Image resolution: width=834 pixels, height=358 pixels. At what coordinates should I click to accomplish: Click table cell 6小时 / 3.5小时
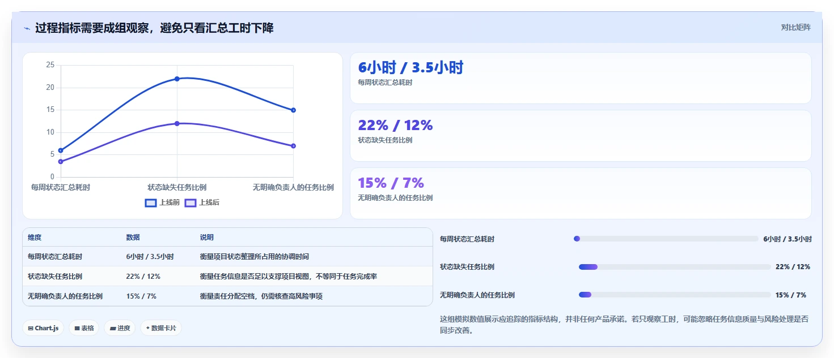click(x=150, y=257)
